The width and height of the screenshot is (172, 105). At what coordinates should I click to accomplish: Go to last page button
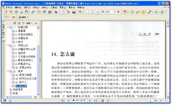(95, 100)
